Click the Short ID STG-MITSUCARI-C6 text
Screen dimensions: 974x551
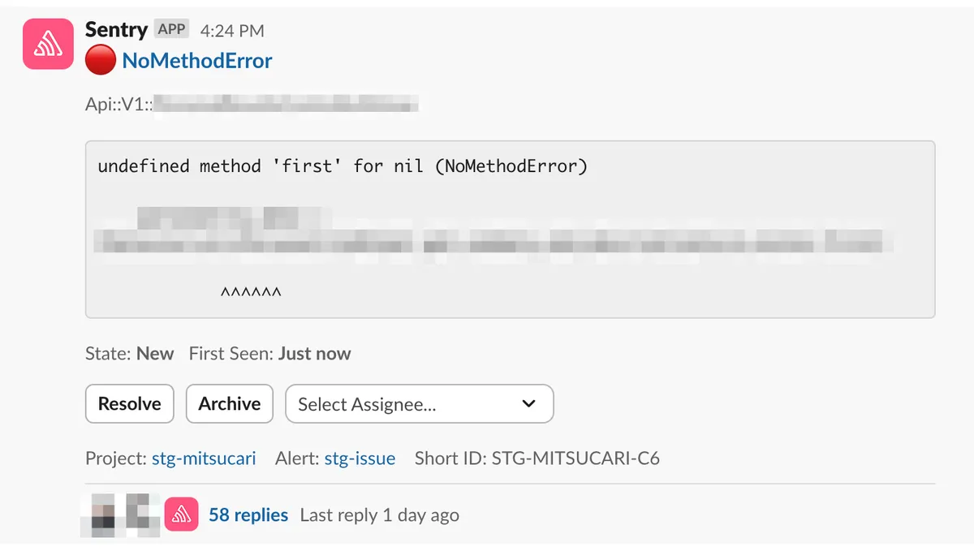click(537, 458)
